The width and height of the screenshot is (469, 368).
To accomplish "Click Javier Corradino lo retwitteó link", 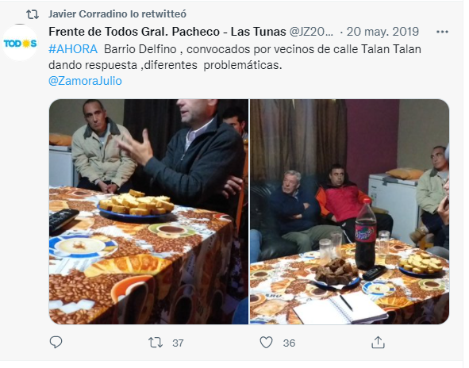I will click(117, 14).
